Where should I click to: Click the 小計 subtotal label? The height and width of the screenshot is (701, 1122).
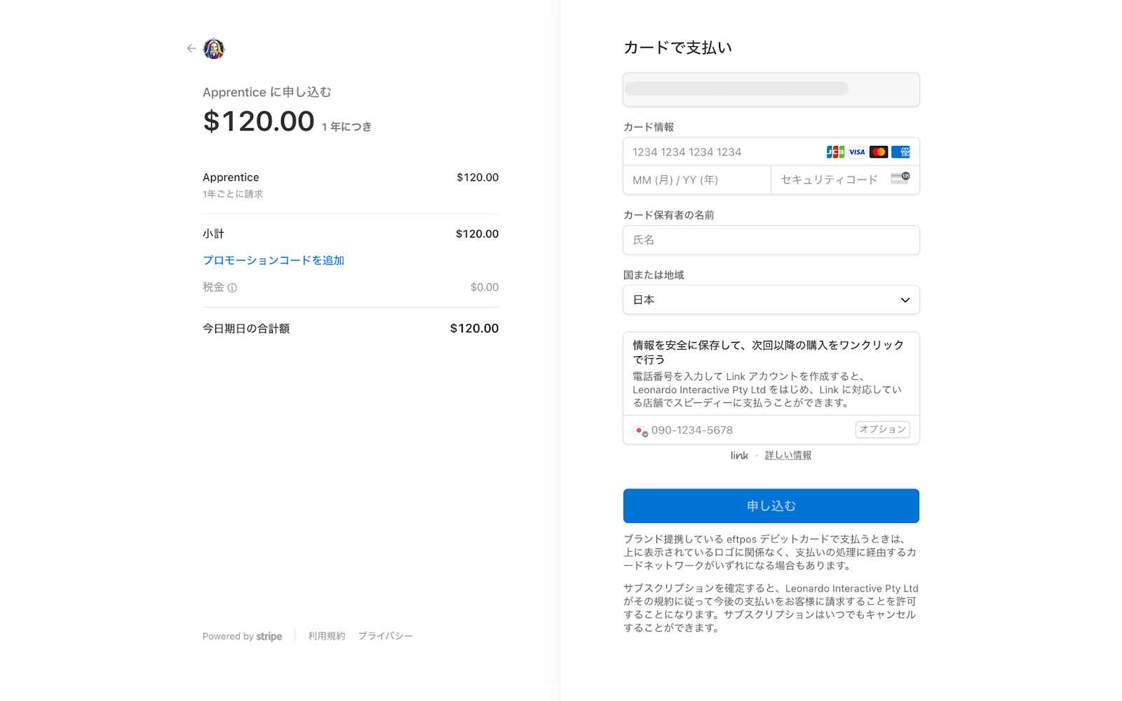coord(213,234)
